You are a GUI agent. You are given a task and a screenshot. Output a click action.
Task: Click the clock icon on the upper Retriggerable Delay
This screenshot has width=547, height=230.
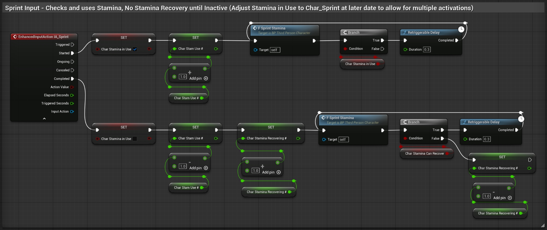pyautogui.click(x=461, y=29)
